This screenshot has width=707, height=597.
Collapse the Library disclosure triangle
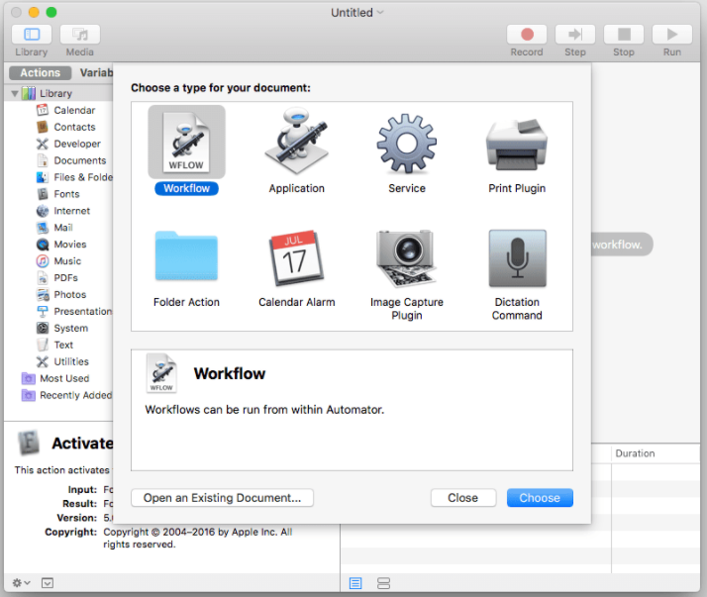point(15,93)
